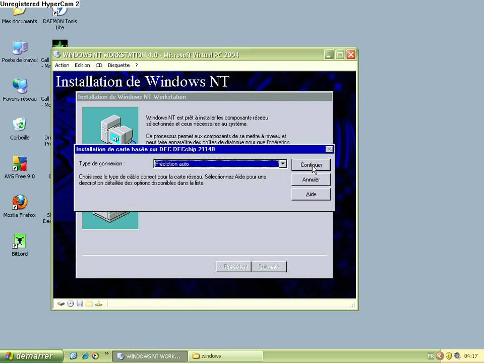Click the 04:17 taskbar clock
Screen dimensions: 484x363
(471, 356)
